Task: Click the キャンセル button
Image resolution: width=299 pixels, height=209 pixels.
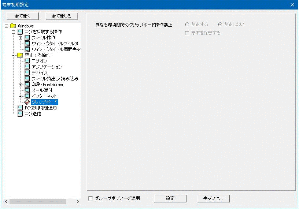Action: coord(213,198)
